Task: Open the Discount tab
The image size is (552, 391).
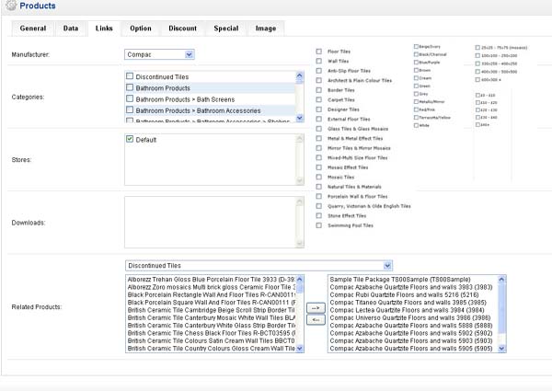Action: tap(182, 29)
